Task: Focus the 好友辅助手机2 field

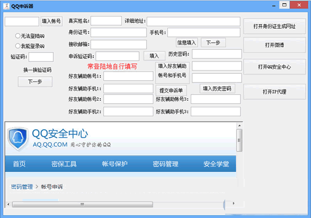Action: [129, 111]
